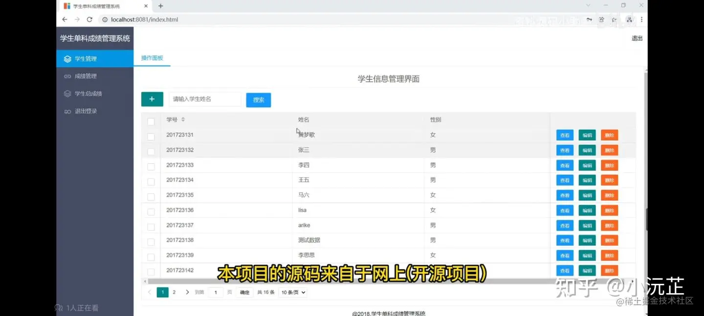
Task: Click the browser forward arrow
Action: (77, 20)
